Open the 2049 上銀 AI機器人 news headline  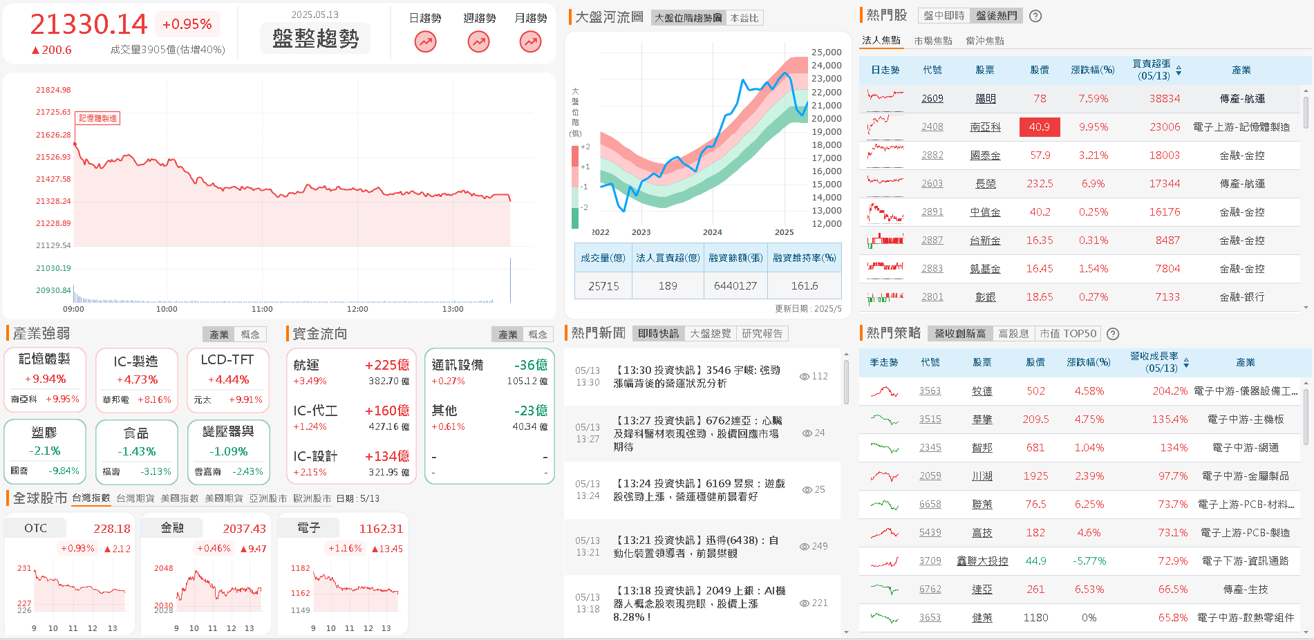(x=700, y=603)
